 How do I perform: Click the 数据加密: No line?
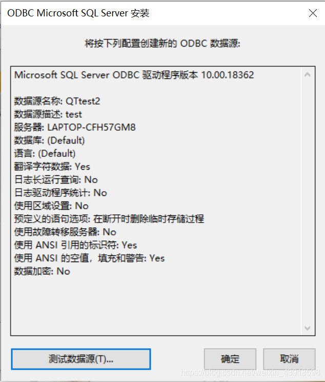tap(42, 271)
